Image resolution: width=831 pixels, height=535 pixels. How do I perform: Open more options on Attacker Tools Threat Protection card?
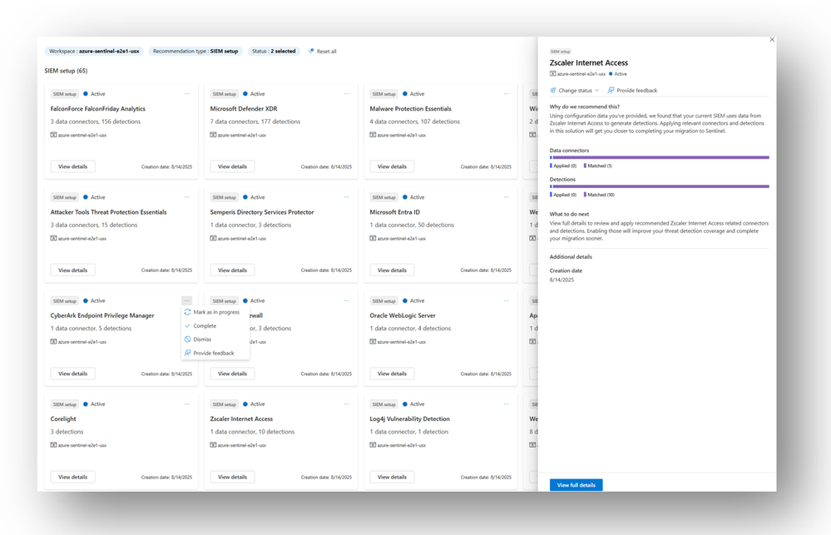186,197
